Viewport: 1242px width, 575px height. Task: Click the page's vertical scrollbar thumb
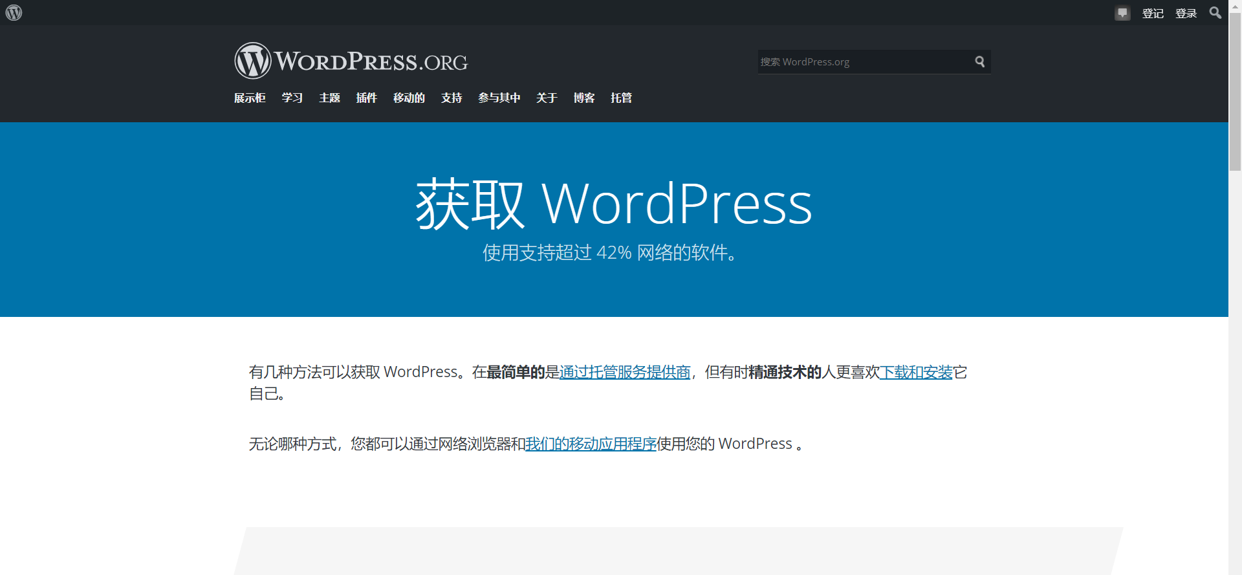(x=1235, y=91)
